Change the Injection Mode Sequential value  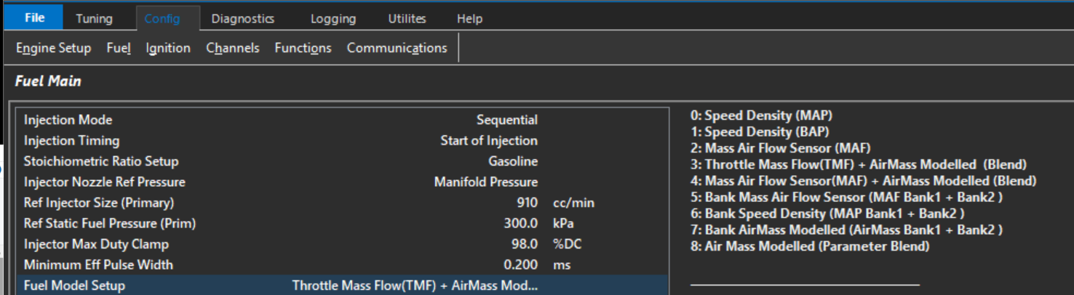(x=506, y=120)
